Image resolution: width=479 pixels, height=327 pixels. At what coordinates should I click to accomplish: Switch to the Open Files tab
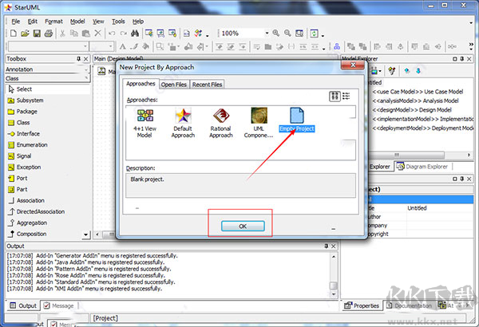pyautogui.click(x=174, y=84)
